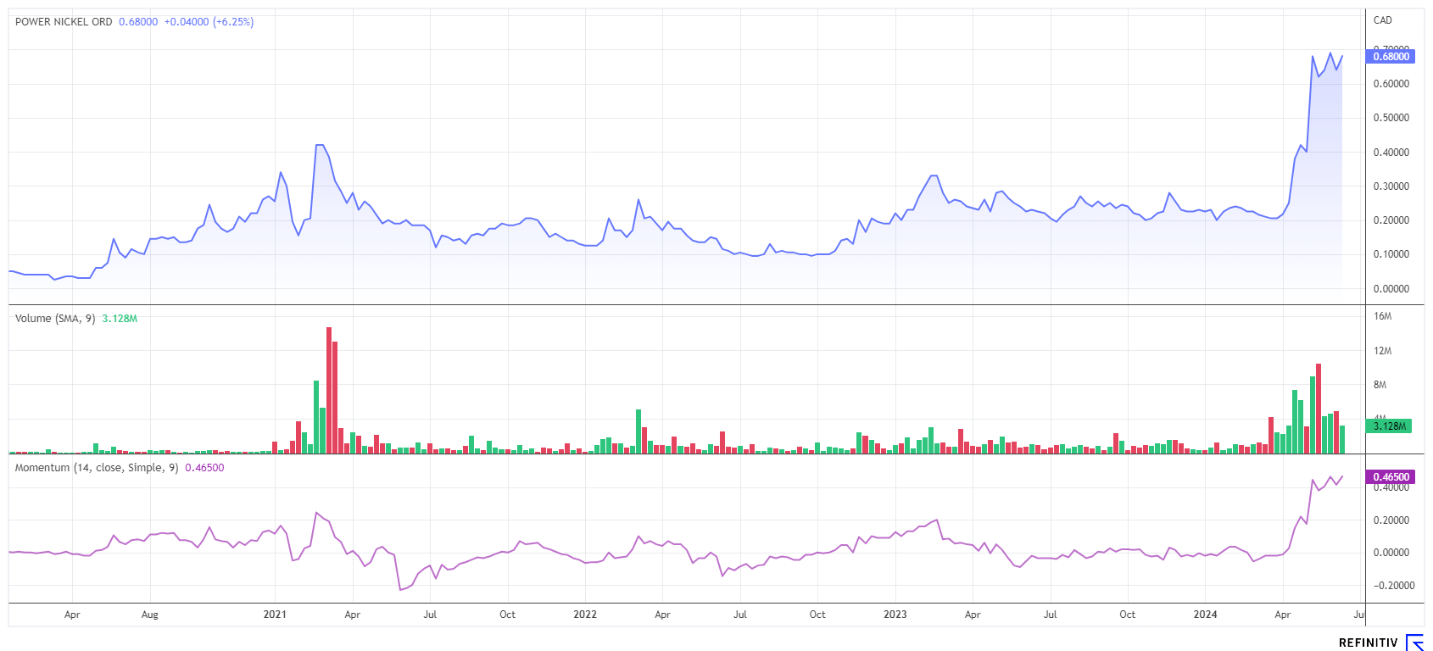Click the blue 0.68000 price axis tag
The height and width of the screenshot is (651, 1433).
pyautogui.click(x=1391, y=57)
